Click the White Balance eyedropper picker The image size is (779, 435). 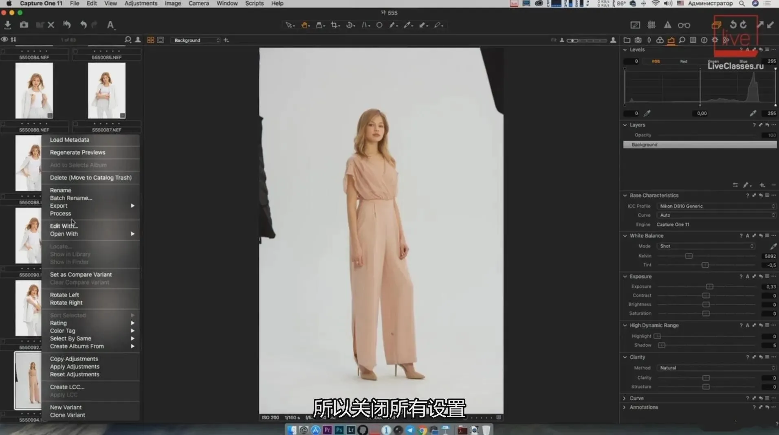773,246
